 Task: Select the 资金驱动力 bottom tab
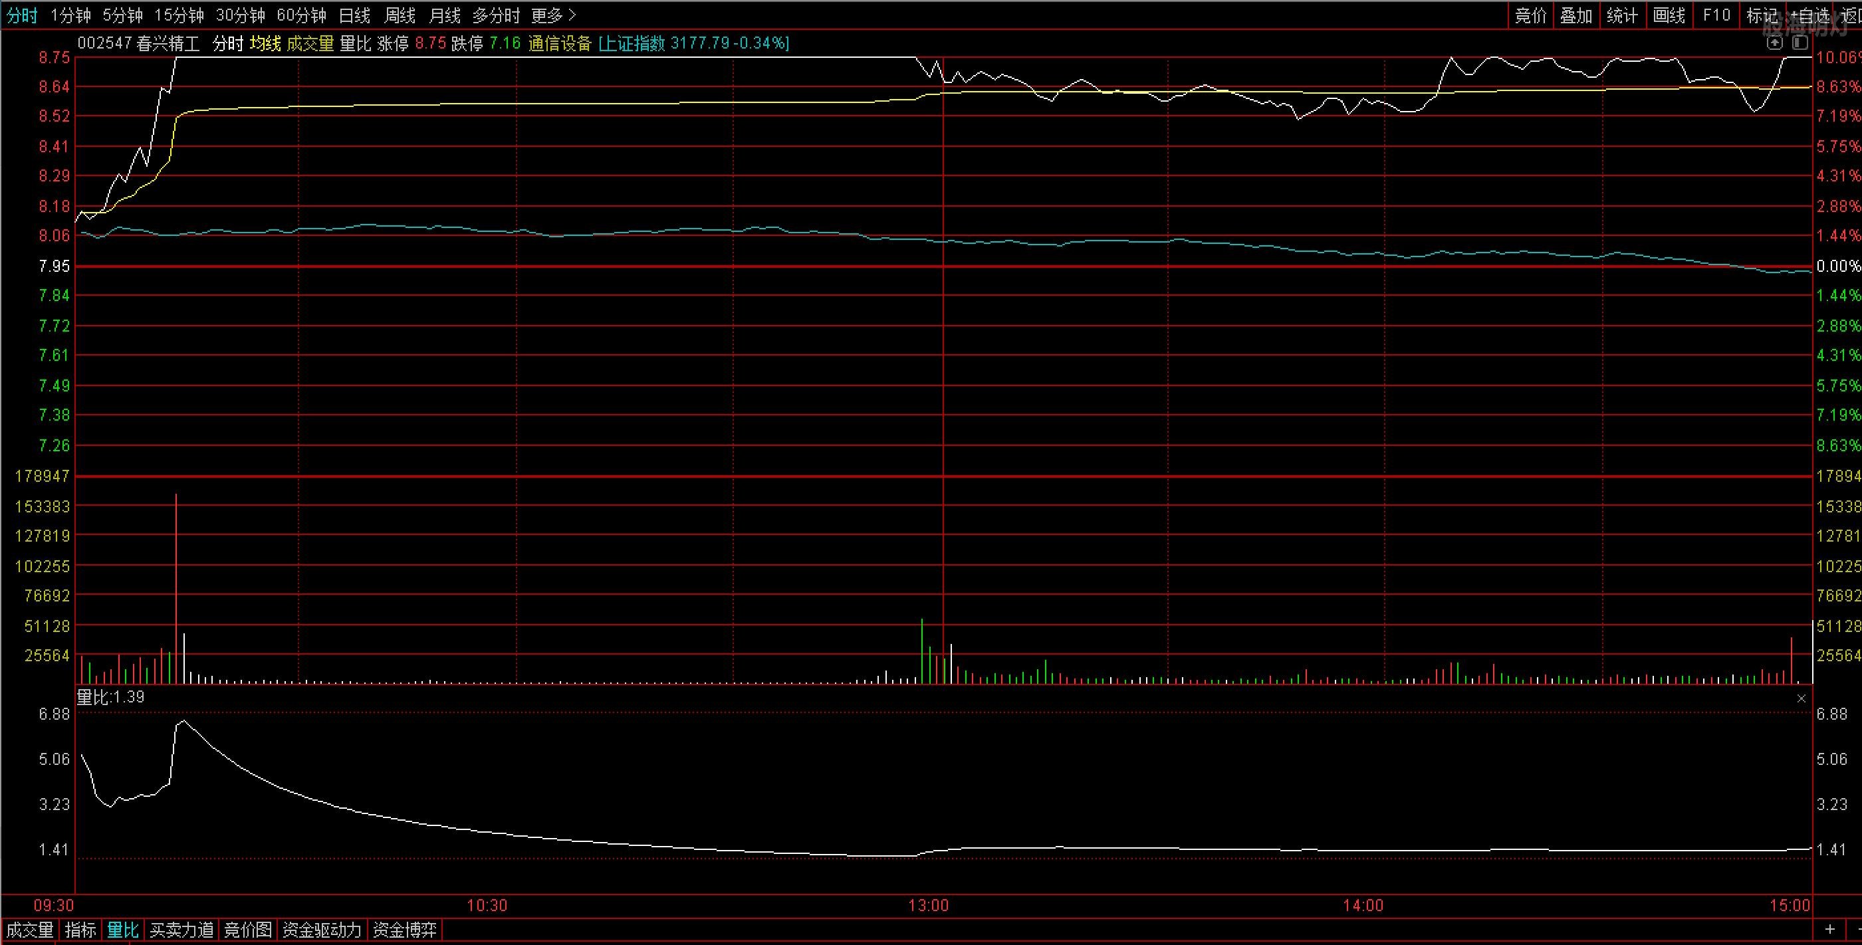point(322,930)
